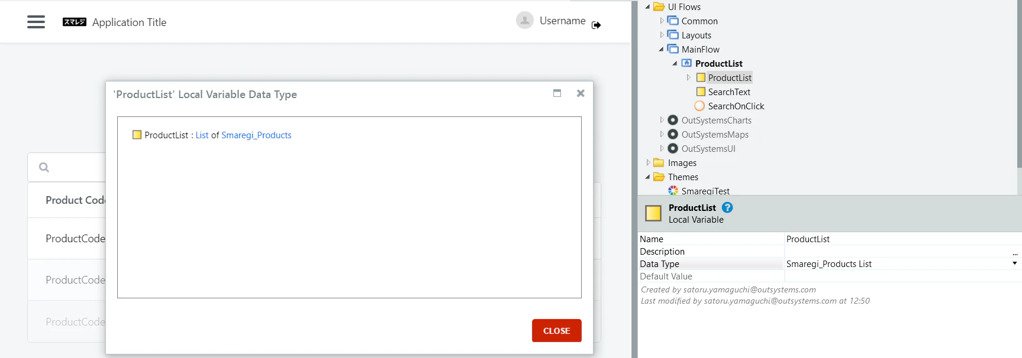Select the bold ProductList screen in tree
The height and width of the screenshot is (358, 1022).
[718, 64]
